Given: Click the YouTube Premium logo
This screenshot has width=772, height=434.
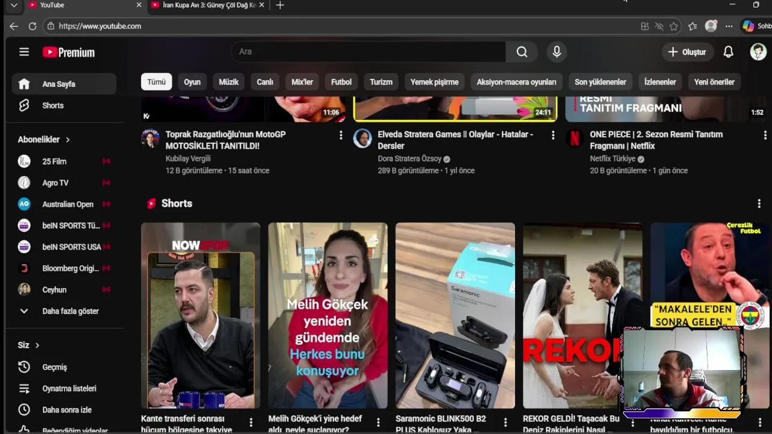Looking at the screenshot, I should pyautogui.click(x=69, y=52).
